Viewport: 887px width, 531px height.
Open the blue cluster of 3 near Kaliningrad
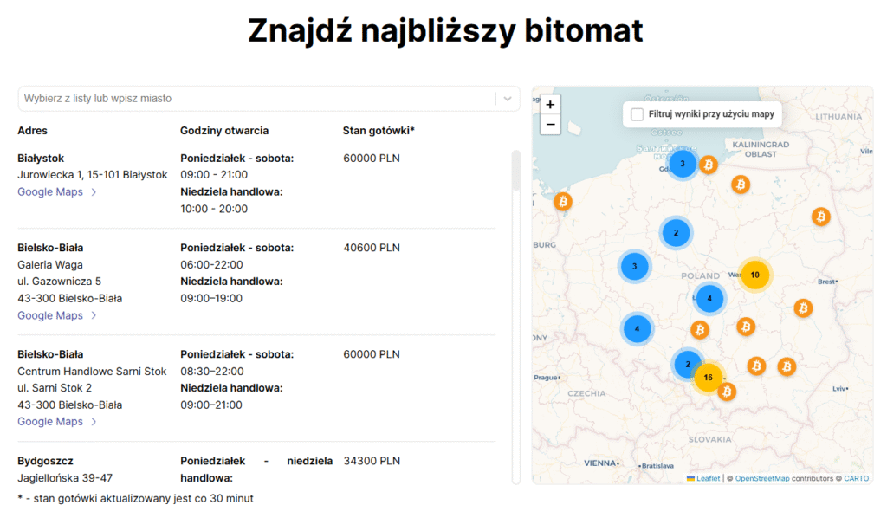683,164
